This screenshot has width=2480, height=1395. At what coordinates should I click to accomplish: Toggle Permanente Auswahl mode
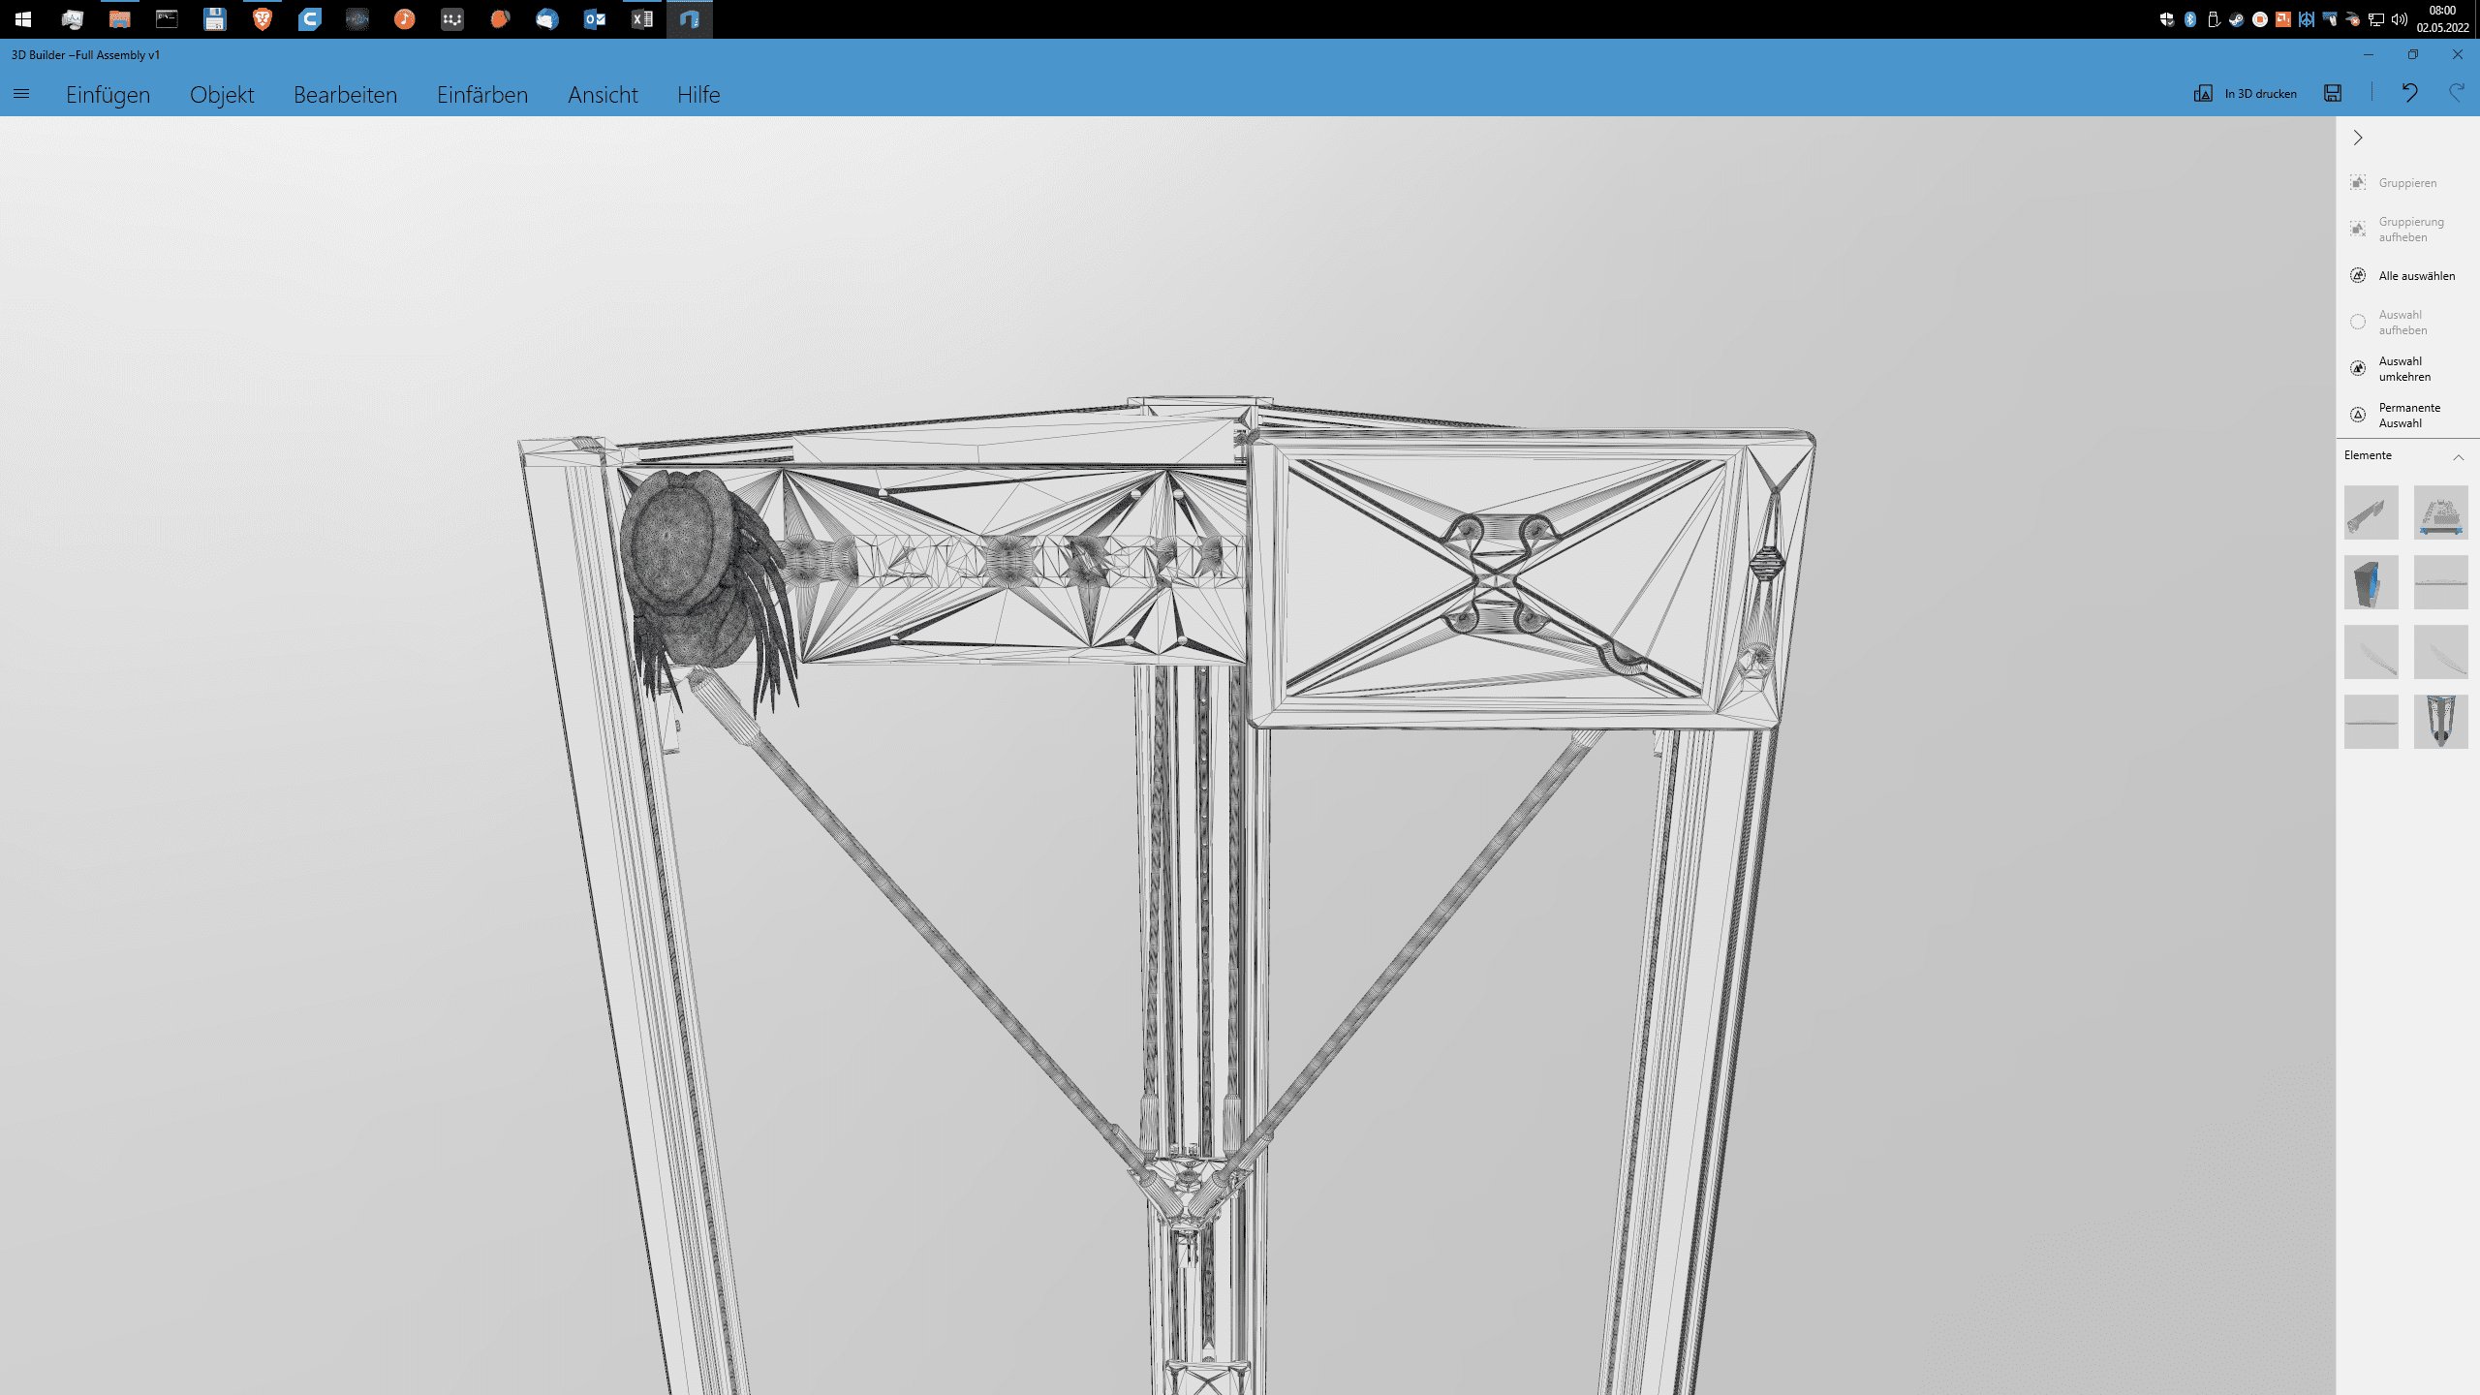tap(2358, 415)
